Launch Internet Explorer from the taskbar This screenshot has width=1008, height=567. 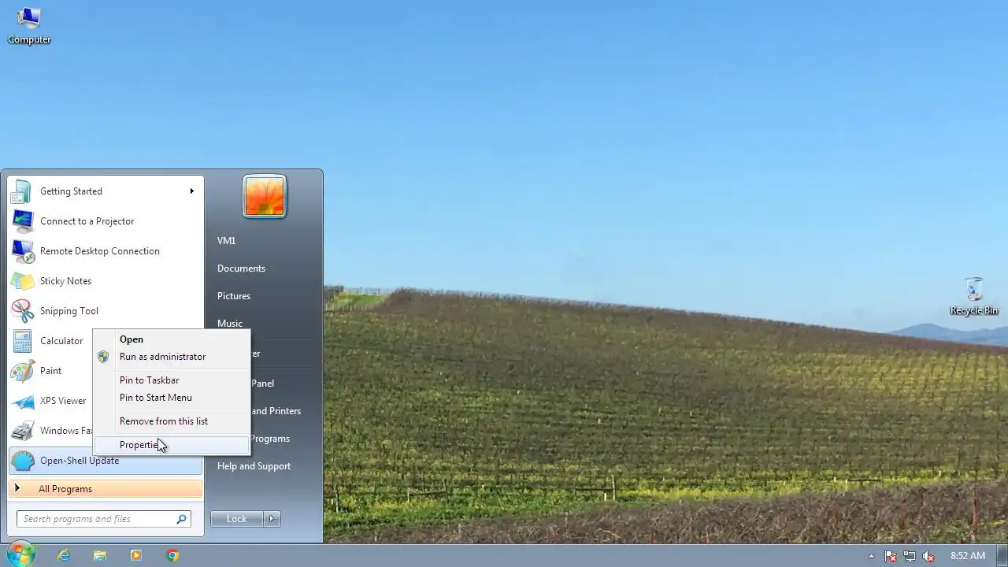coord(64,555)
